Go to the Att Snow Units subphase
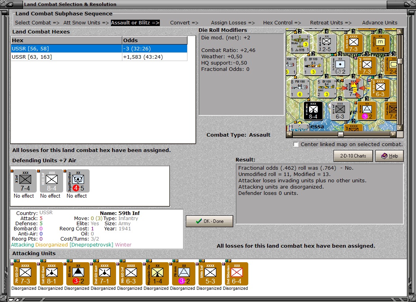The height and width of the screenshot is (302, 416). tap(86, 23)
